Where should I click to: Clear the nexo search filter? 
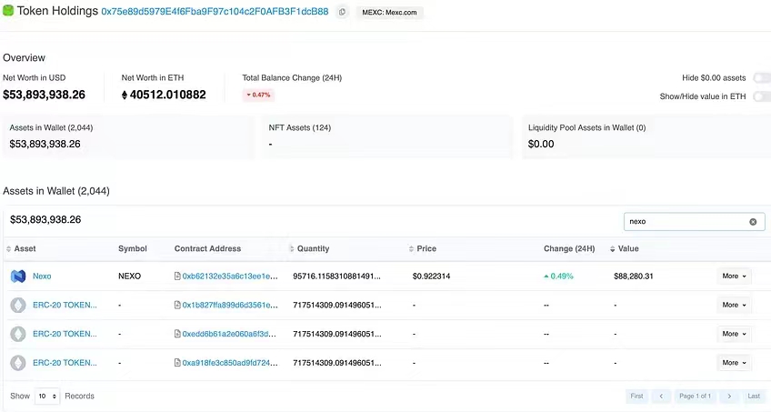753,222
